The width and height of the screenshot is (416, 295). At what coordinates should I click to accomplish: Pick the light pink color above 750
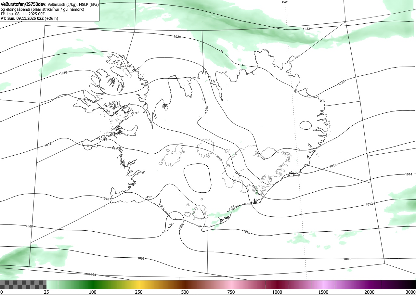[231, 285]
